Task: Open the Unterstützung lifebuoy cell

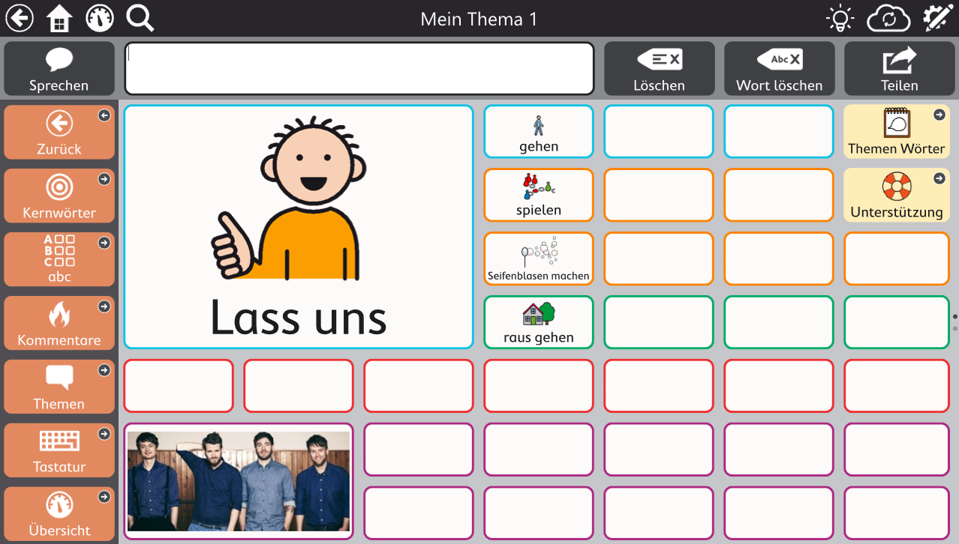Action: tap(896, 195)
